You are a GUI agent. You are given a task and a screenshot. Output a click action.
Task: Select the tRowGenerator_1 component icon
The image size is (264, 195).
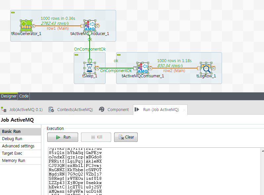click(x=26, y=25)
